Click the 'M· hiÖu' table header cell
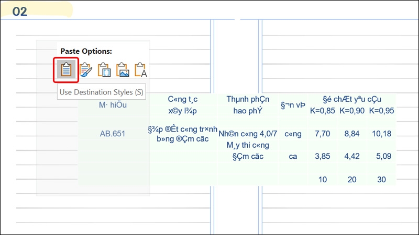This screenshot has width=419, height=235. [x=113, y=105]
